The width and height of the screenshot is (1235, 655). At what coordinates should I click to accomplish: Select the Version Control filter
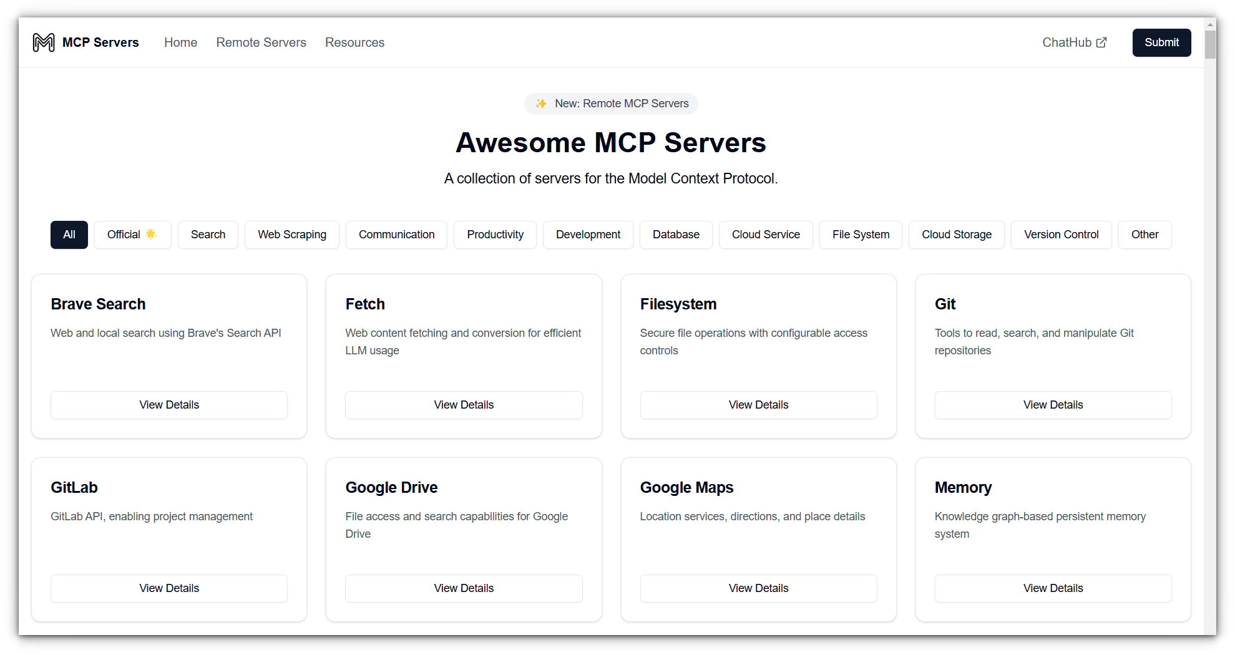coord(1061,235)
